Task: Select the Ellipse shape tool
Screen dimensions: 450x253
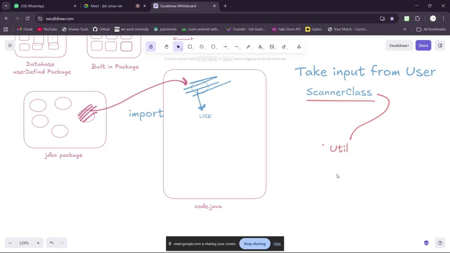Action: pos(213,47)
